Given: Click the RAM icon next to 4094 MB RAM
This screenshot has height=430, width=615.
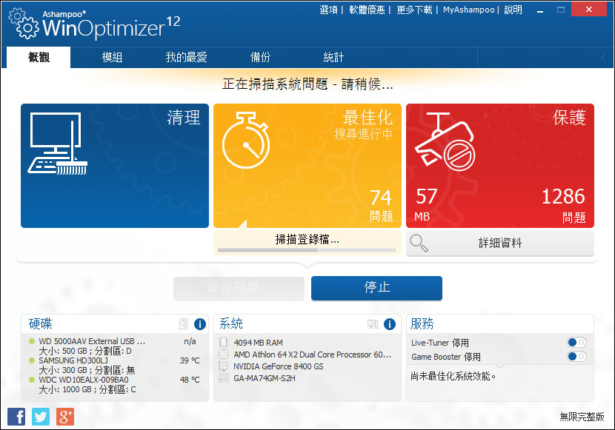Looking at the screenshot, I should point(223,343).
